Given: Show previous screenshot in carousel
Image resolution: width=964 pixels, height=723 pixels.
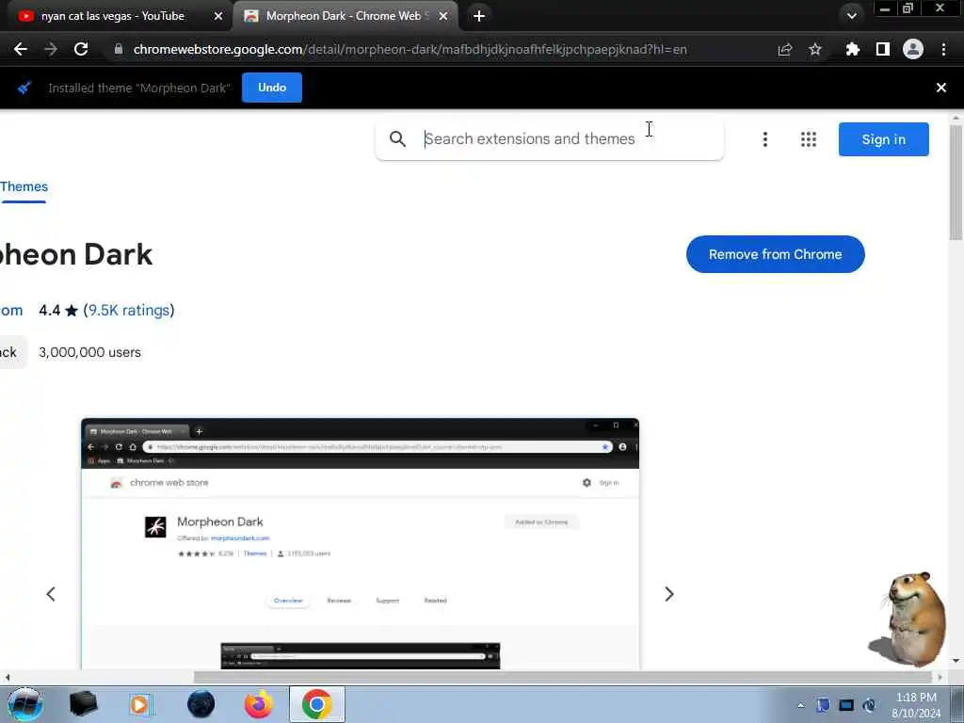Looking at the screenshot, I should [51, 594].
